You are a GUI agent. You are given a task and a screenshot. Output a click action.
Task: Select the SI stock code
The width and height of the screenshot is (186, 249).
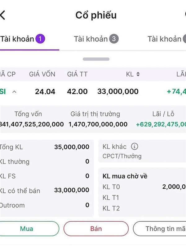tap(3, 92)
